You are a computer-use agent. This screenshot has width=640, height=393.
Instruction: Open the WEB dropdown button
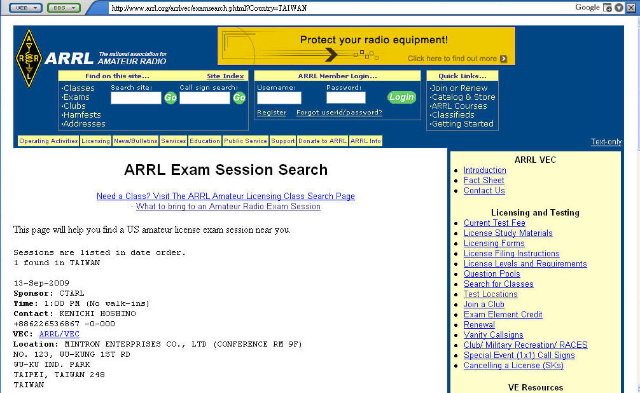25,8
